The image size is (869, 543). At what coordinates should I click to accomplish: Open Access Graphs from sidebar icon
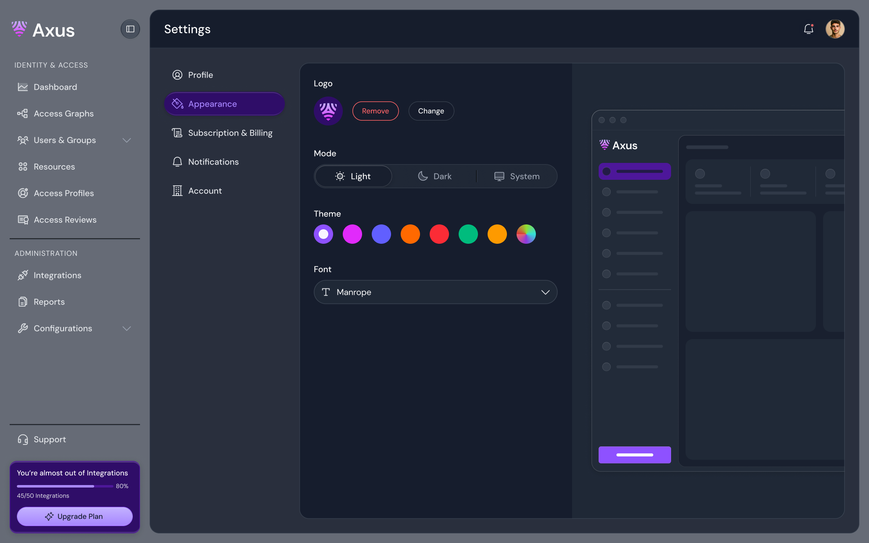point(23,113)
